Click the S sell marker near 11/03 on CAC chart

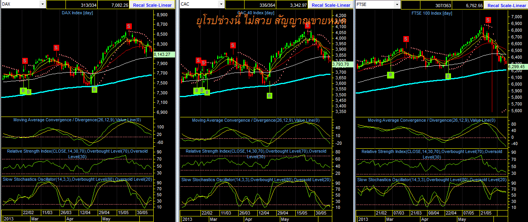(233, 45)
